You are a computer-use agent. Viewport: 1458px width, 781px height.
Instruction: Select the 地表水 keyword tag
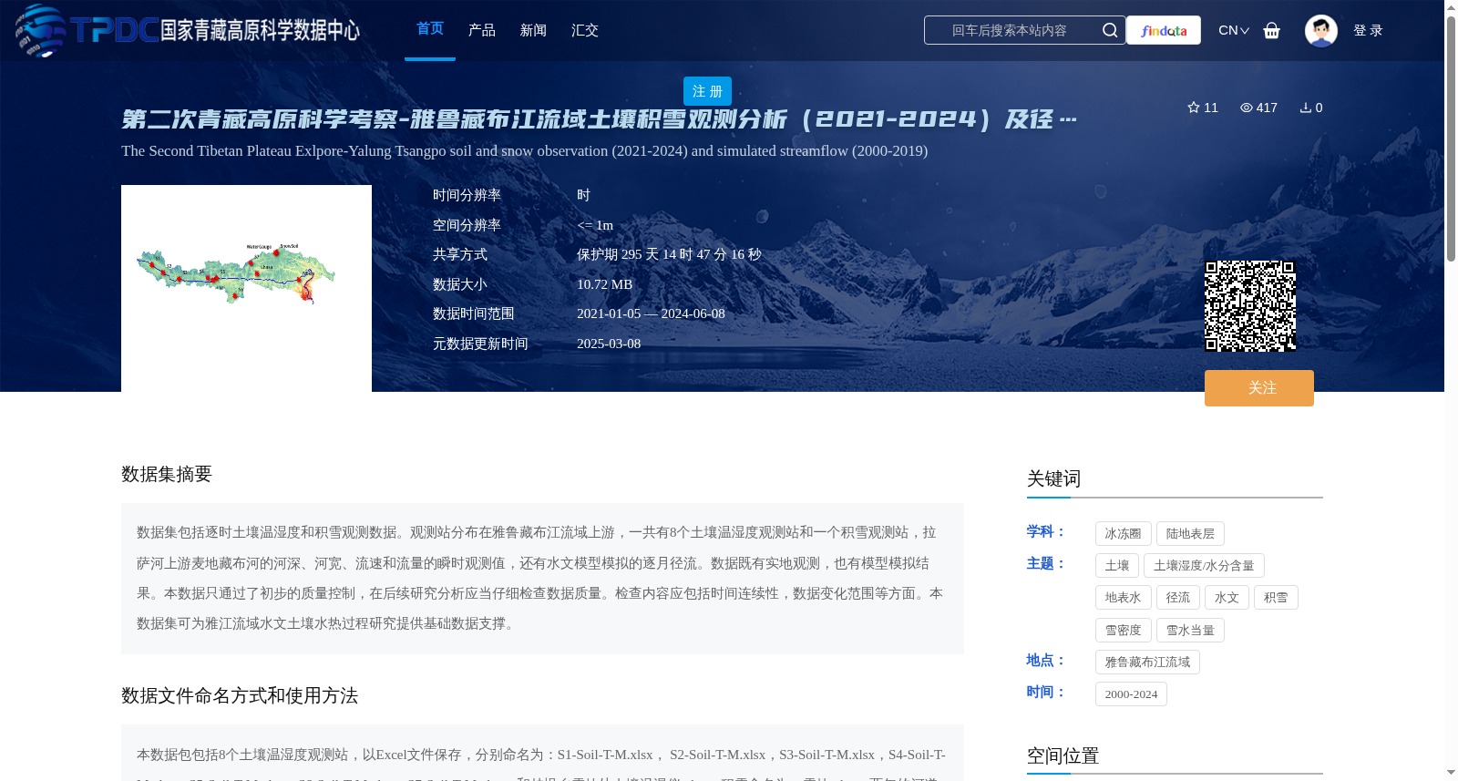click(1124, 598)
